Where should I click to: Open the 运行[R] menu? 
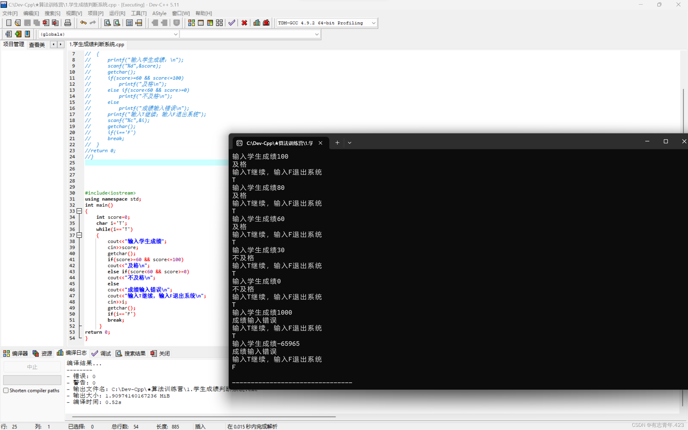(117, 13)
